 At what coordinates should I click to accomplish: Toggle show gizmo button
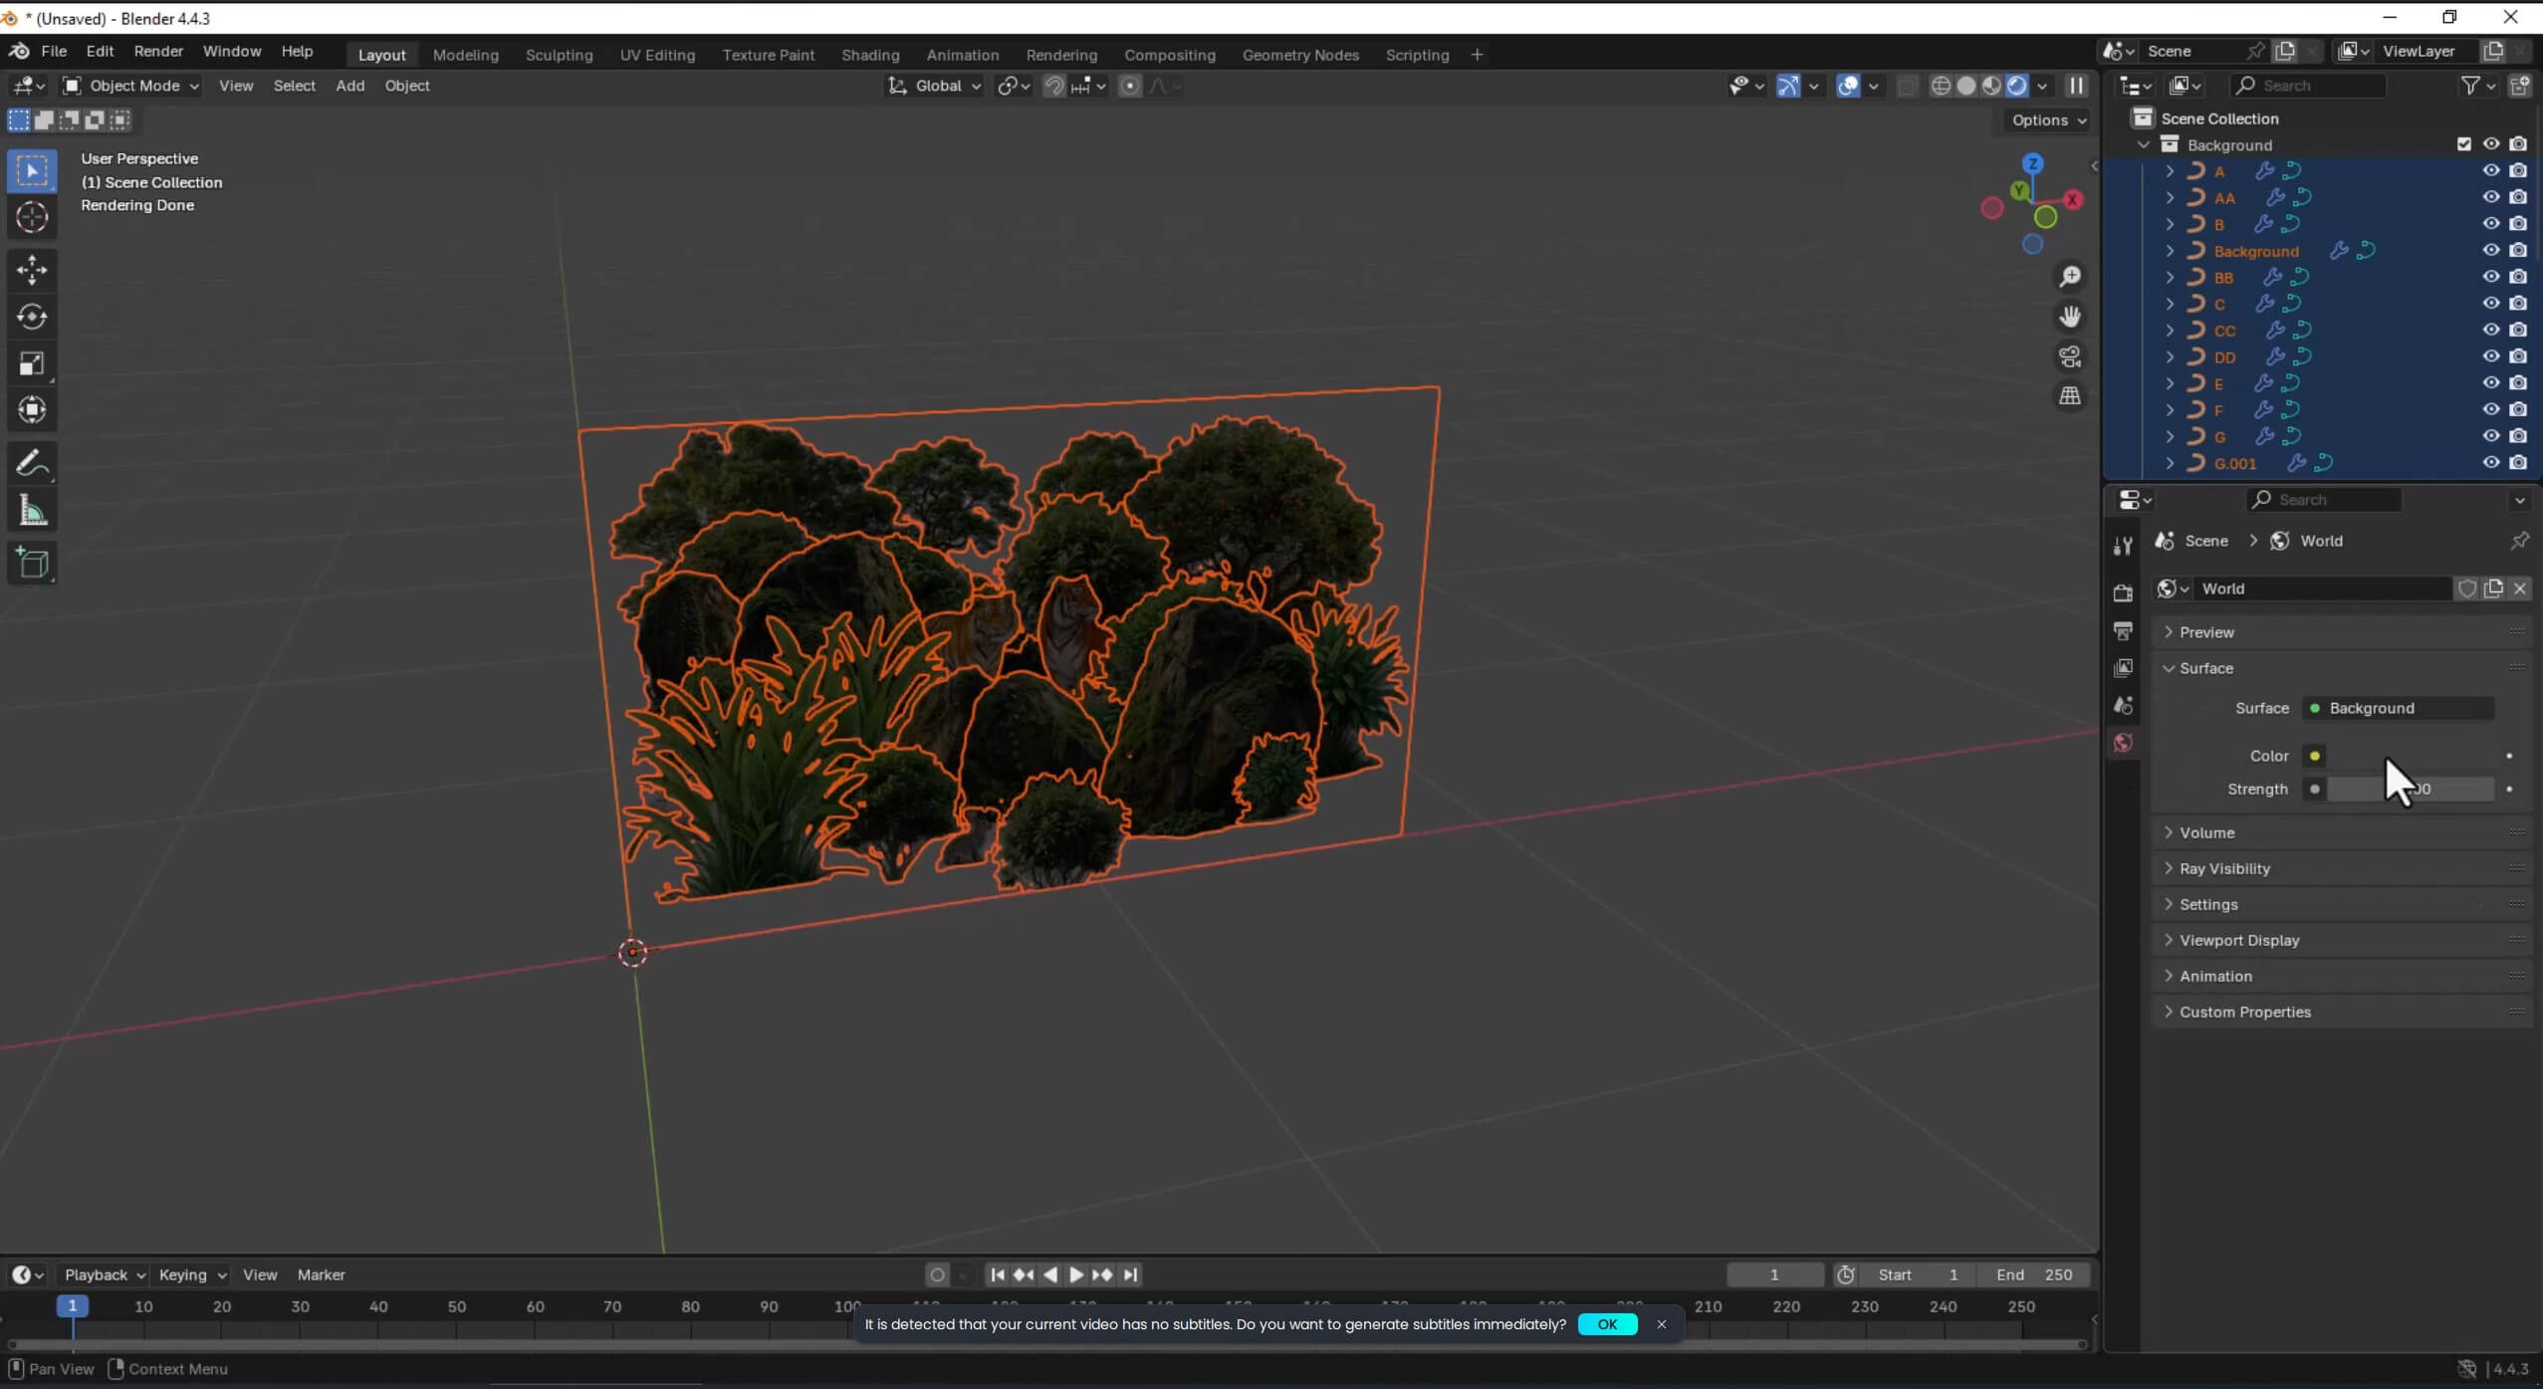[x=1788, y=86]
